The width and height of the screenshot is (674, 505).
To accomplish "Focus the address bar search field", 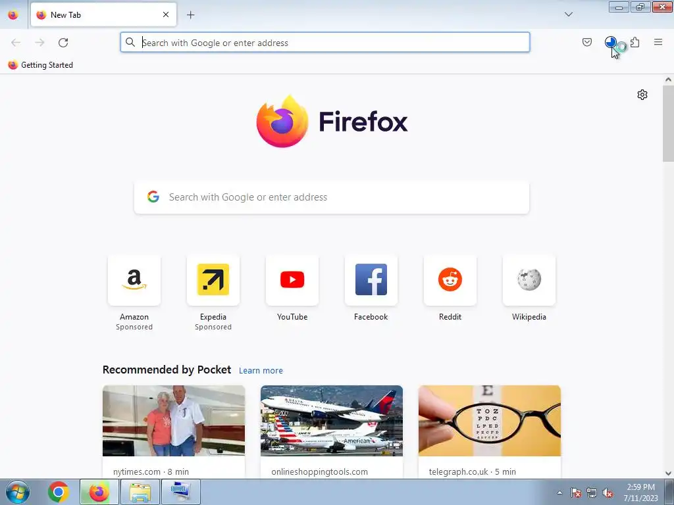I will click(x=325, y=42).
